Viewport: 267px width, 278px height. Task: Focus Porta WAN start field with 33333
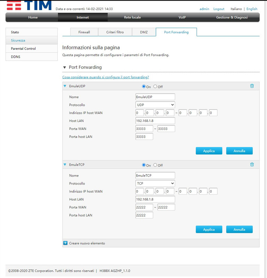(144, 129)
